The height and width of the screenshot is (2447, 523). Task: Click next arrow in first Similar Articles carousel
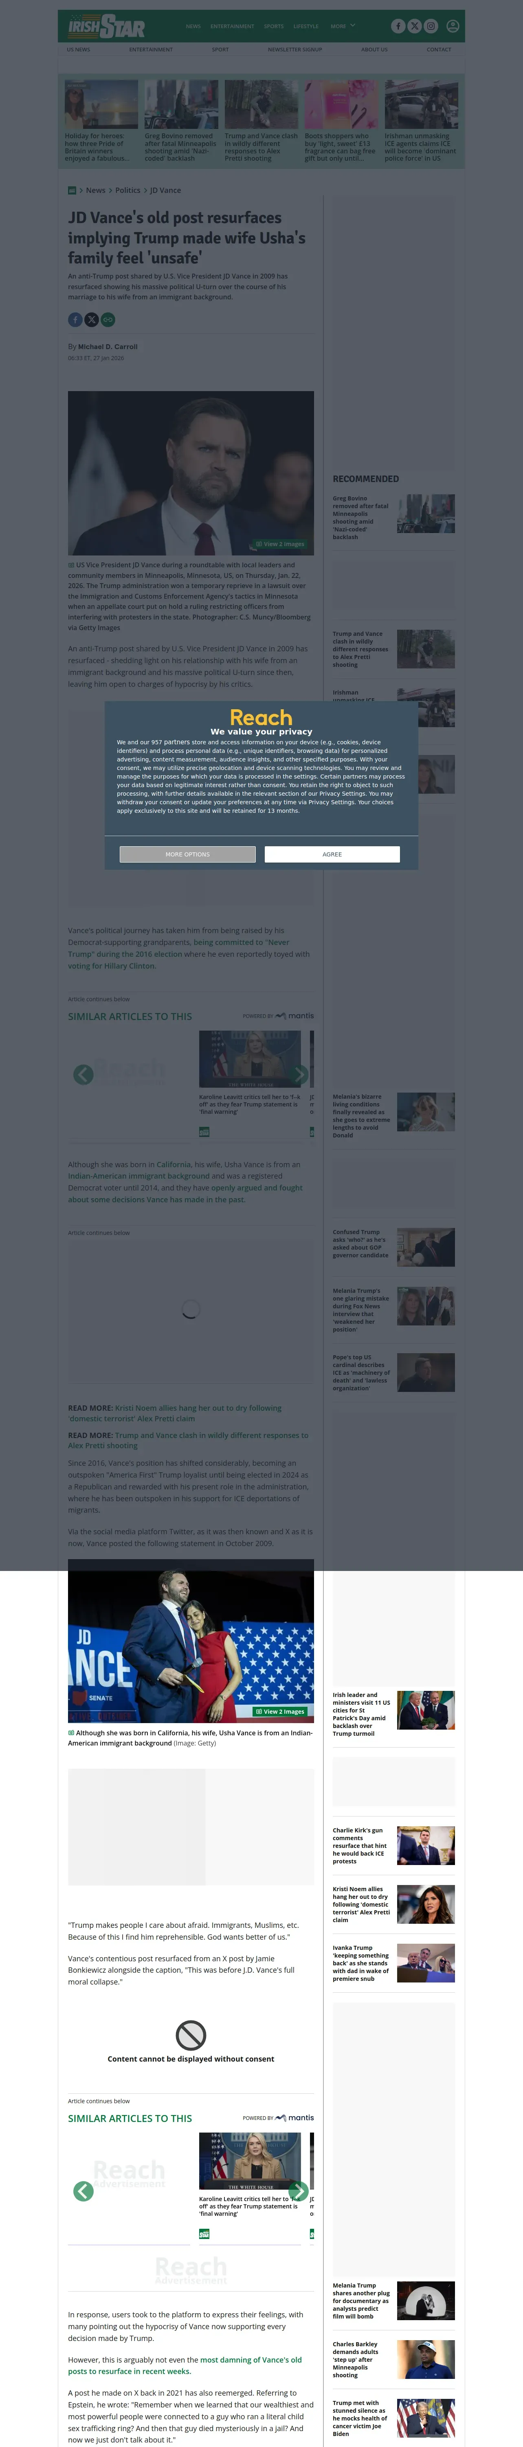click(299, 1074)
